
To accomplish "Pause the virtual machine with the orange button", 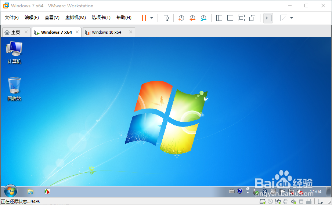I will click(x=144, y=18).
